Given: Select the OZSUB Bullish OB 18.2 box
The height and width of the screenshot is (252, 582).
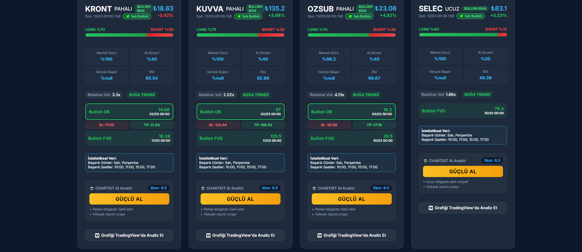Looking at the screenshot, I should pyautogui.click(x=352, y=111).
